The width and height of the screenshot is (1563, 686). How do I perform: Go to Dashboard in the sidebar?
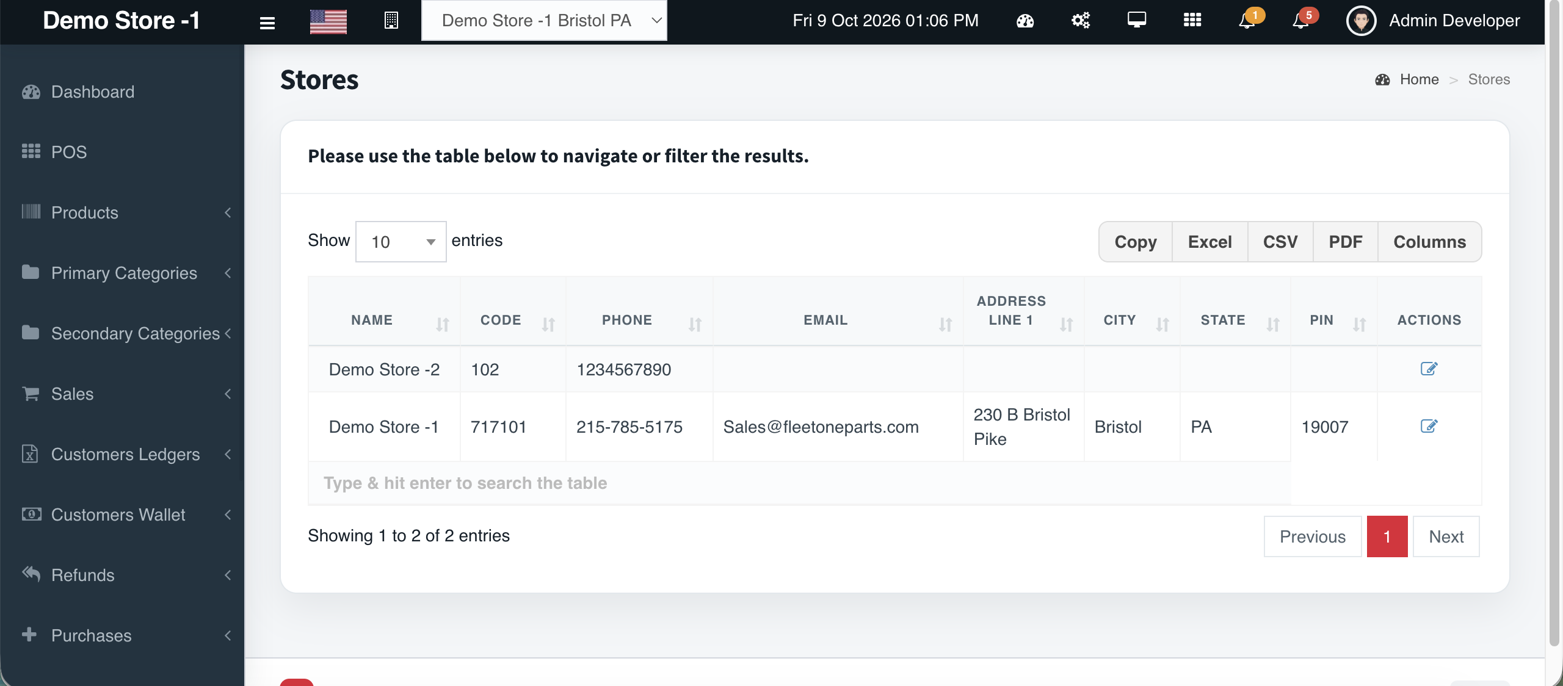(x=122, y=92)
